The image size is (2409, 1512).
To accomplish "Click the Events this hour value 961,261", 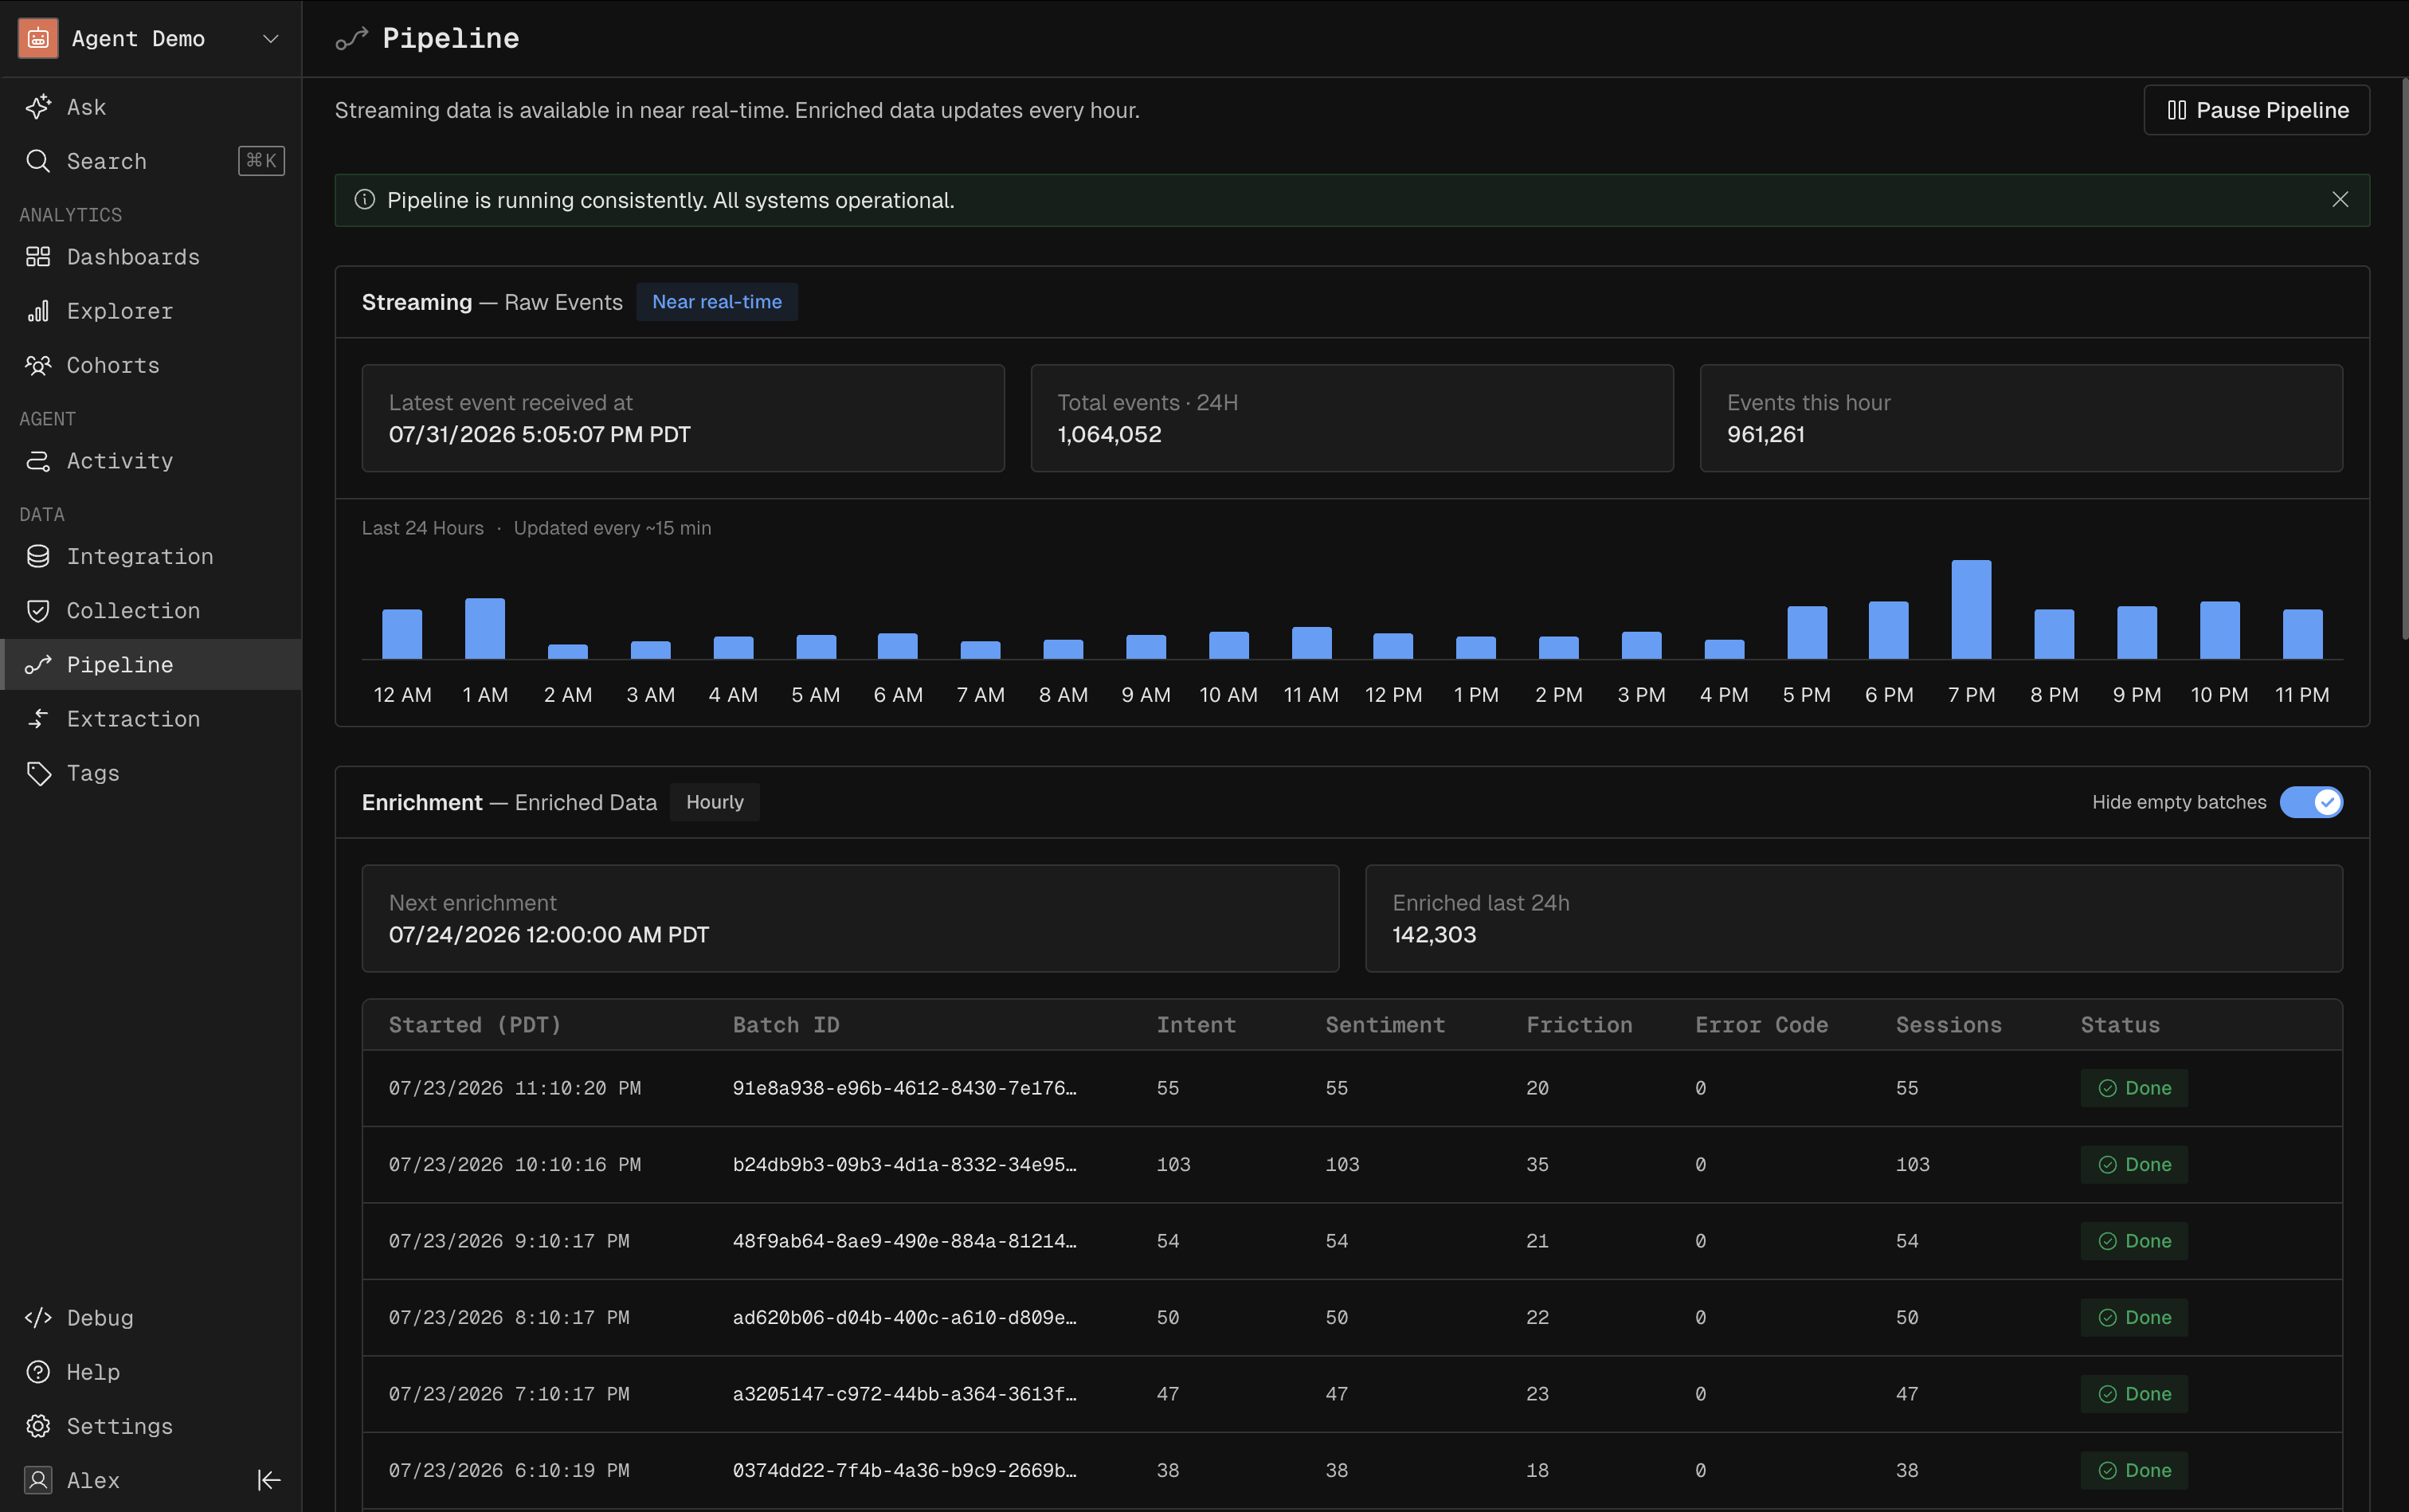I will 1766,434.
